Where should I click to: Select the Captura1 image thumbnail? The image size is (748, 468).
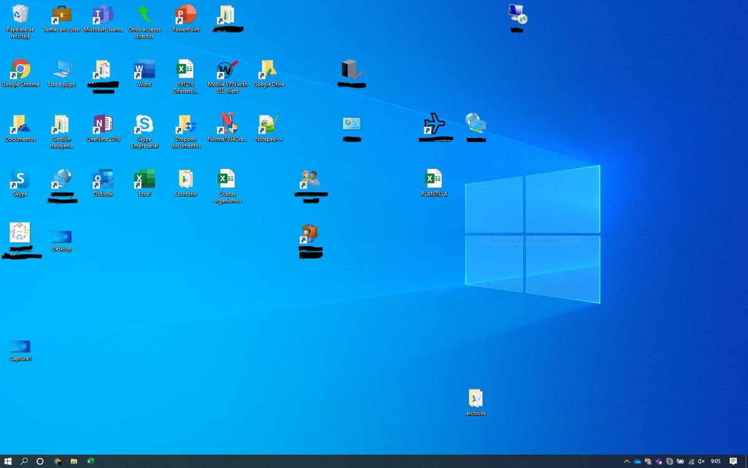click(x=21, y=351)
